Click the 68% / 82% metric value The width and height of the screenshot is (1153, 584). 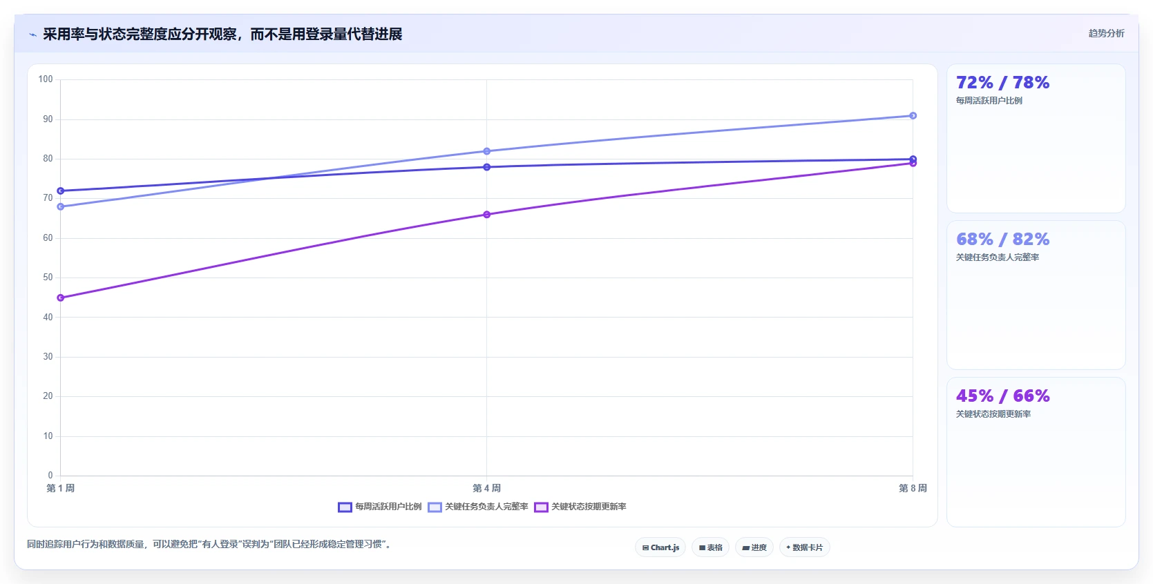[x=1002, y=240]
